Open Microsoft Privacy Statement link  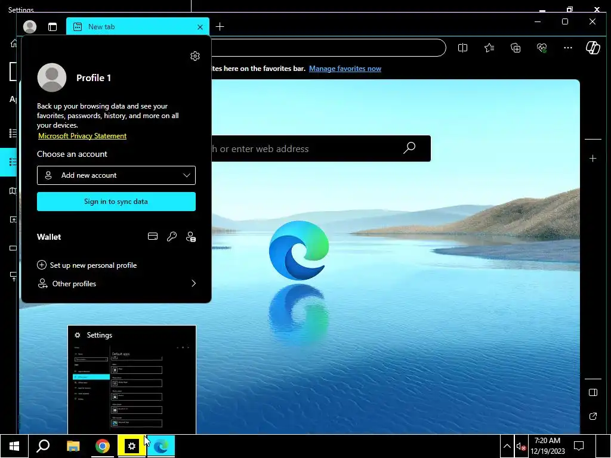[x=82, y=136]
